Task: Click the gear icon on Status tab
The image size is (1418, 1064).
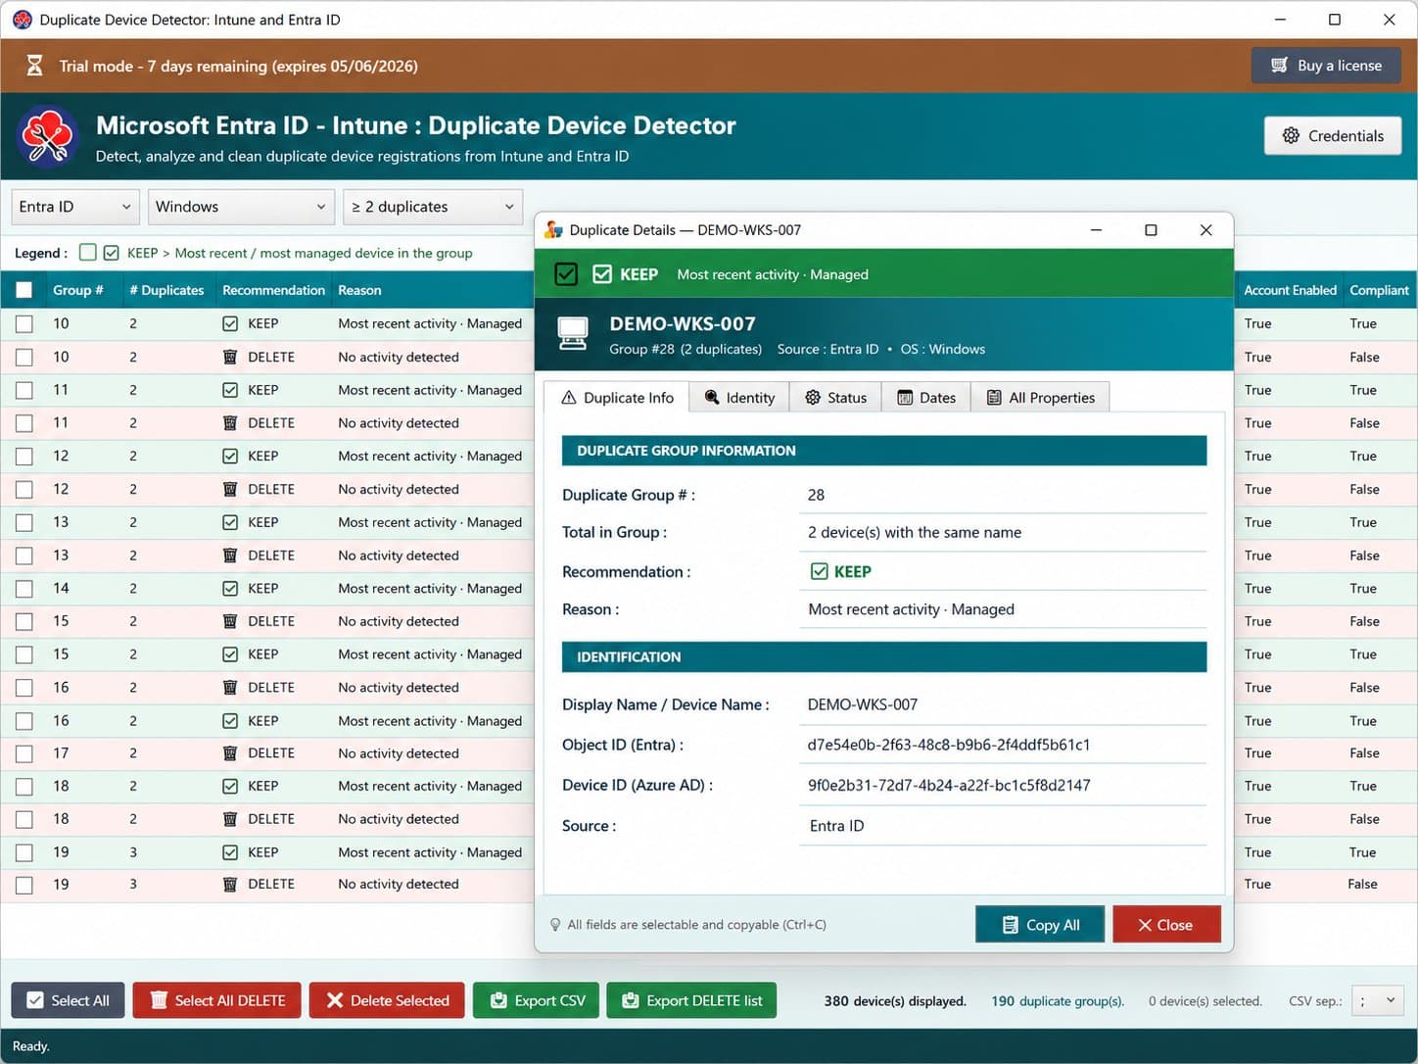Action: [x=813, y=398]
